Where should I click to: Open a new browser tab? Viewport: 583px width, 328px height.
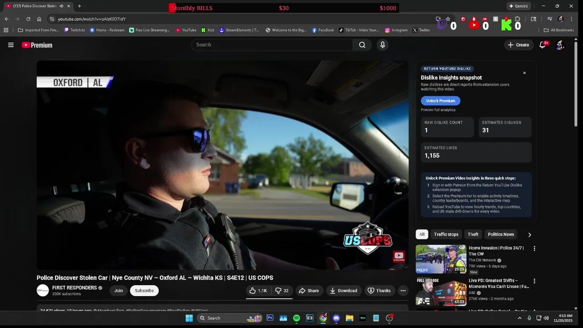click(x=79, y=6)
